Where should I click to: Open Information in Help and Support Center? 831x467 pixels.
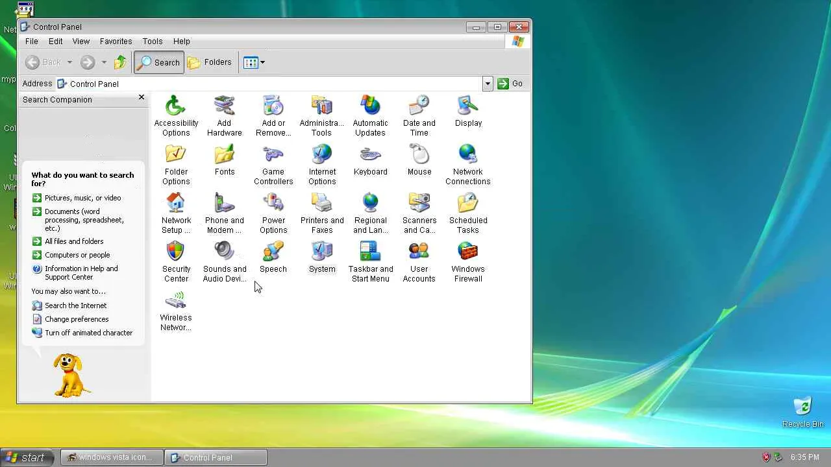pos(75,272)
